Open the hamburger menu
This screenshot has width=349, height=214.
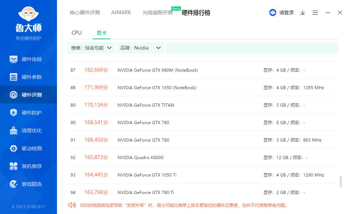[x=315, y=12]
